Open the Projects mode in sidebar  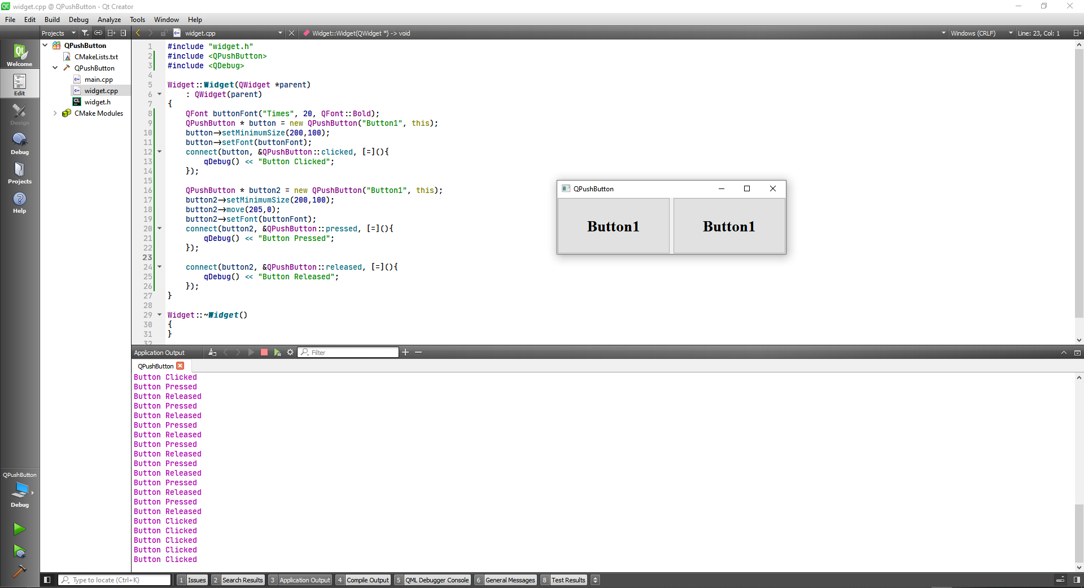click(20, 172)
